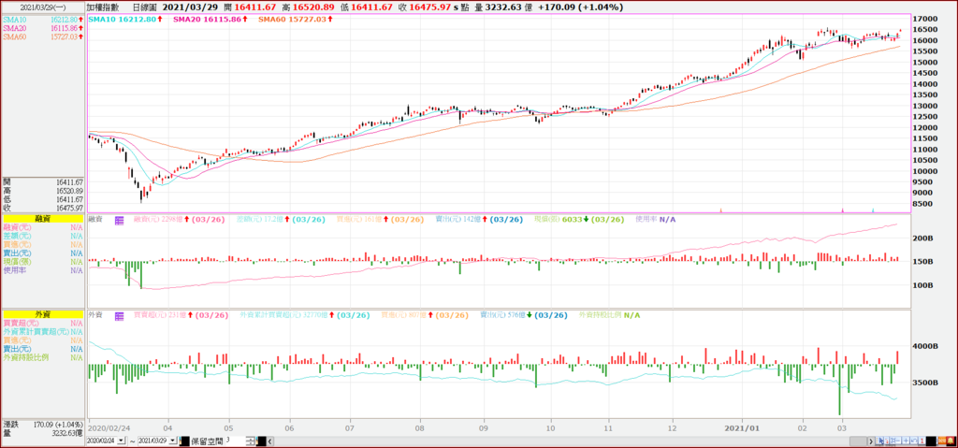Click 使用率 row in left sidebar
Screen dimensions: 958x448
[x=43, y=270]
